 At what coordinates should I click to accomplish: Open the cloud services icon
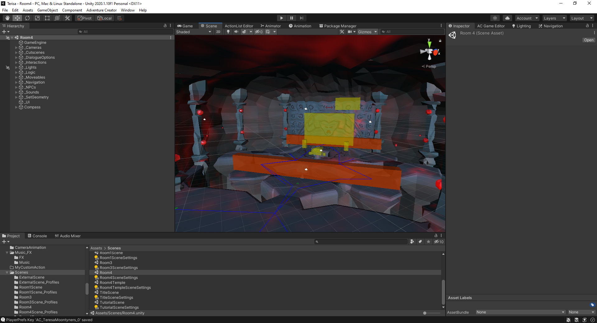pyautogui.click(x=507, y=18)
